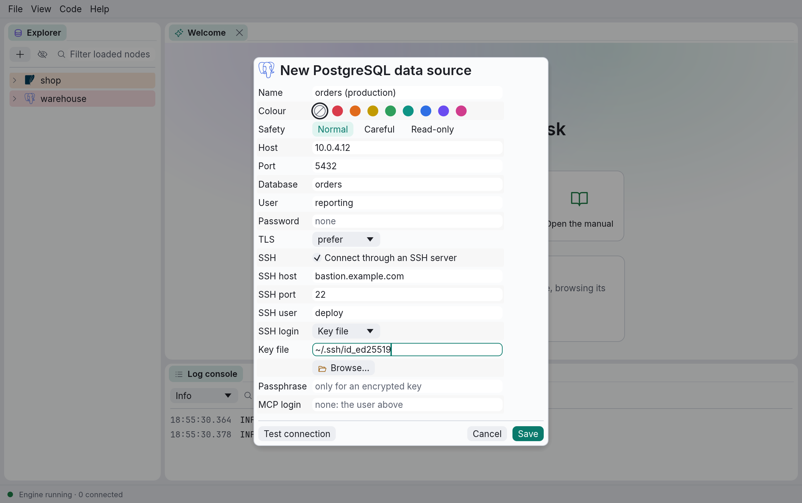The height and width of the screenshot is (503, 802).
Task: Click the search icon in Explorer filter
Action: coord(61,54)
